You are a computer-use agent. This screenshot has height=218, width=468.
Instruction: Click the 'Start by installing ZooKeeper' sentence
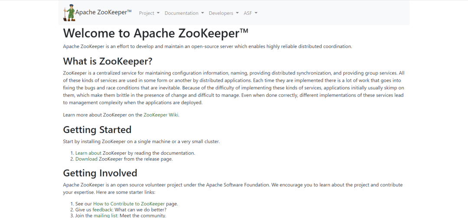(141, 142)
